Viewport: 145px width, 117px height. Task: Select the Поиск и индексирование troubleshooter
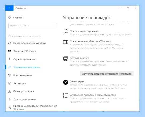pyautogui.click(x=84, y=31)
